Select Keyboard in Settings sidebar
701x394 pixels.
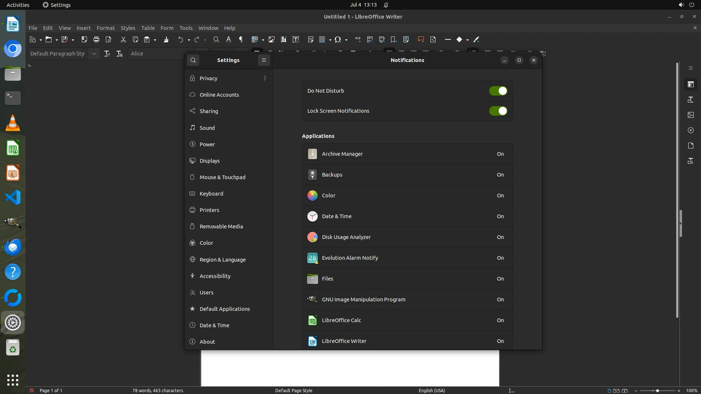[x=211, y=194]
